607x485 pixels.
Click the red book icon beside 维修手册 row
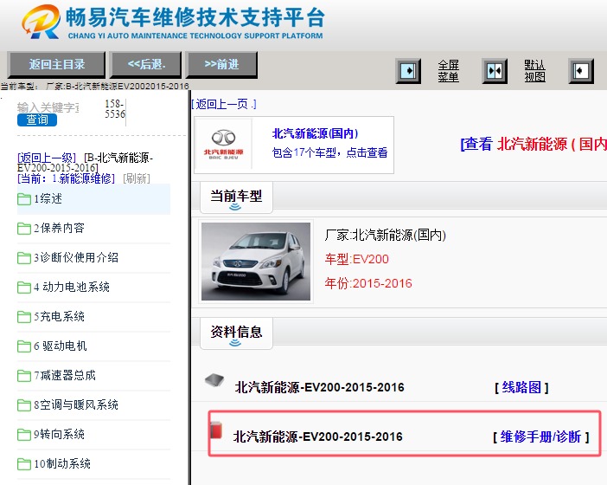point(216,430)
